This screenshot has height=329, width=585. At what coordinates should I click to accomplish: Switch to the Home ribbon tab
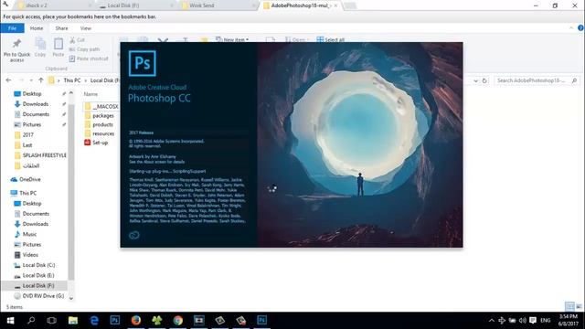(37, 28)
